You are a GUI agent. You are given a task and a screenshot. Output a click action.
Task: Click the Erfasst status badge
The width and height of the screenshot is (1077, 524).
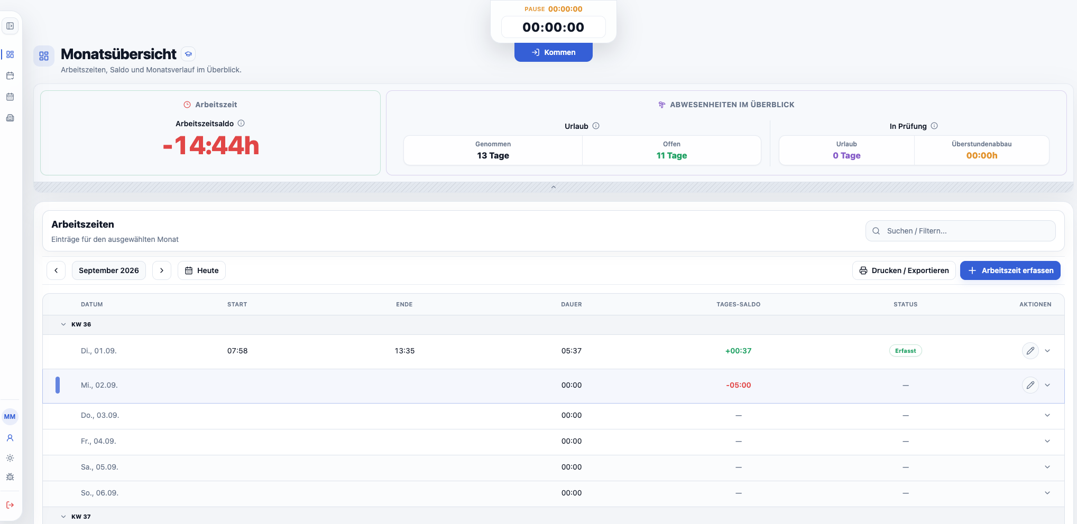click(906, 351)
